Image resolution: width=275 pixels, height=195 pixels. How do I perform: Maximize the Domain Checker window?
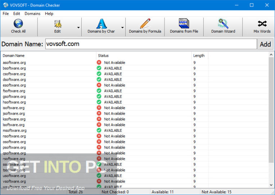(252, 5)
